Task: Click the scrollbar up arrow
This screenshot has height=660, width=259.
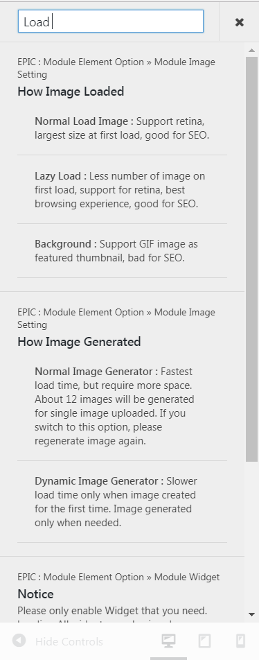Action: [x=251, y=51]
